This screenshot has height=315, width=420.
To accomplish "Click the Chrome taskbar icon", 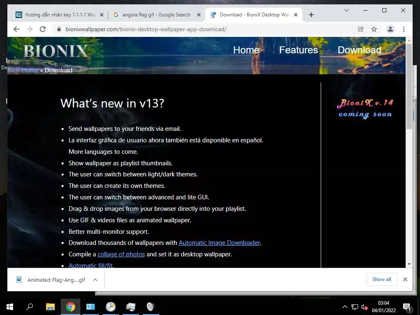I will [x=70, y=307].
